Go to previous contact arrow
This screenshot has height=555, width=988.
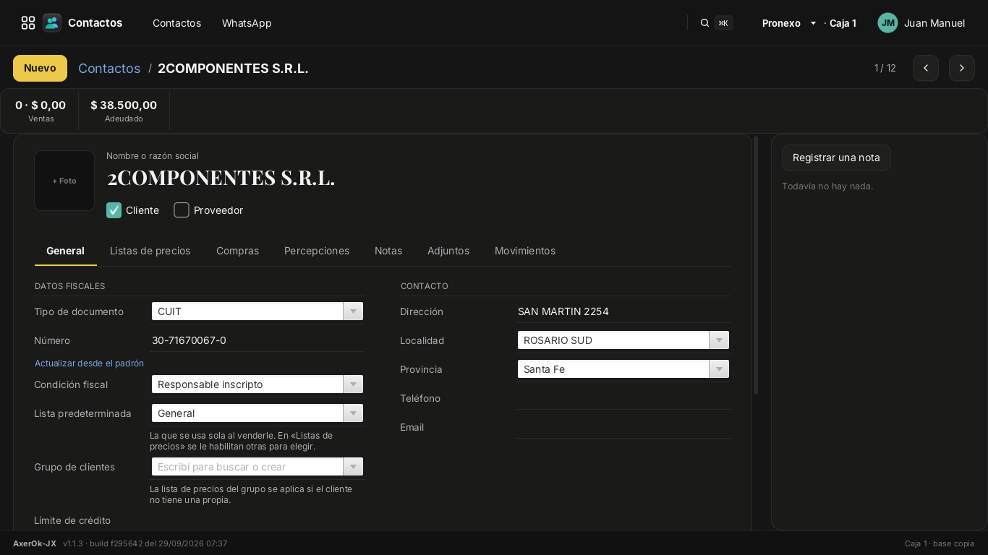pos(926,68)
